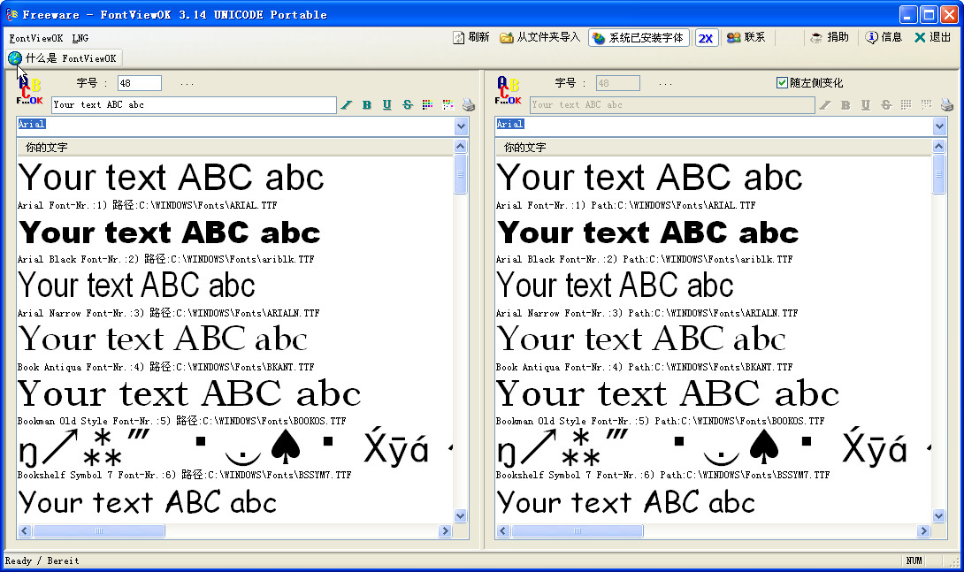Click the left 你的文字 column header

(x=235, y=147)
